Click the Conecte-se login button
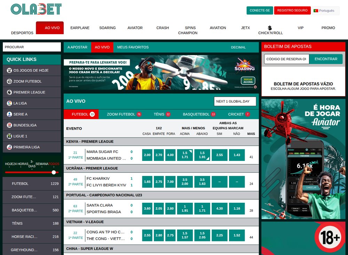The image size is (348, 255). (260, 10)
